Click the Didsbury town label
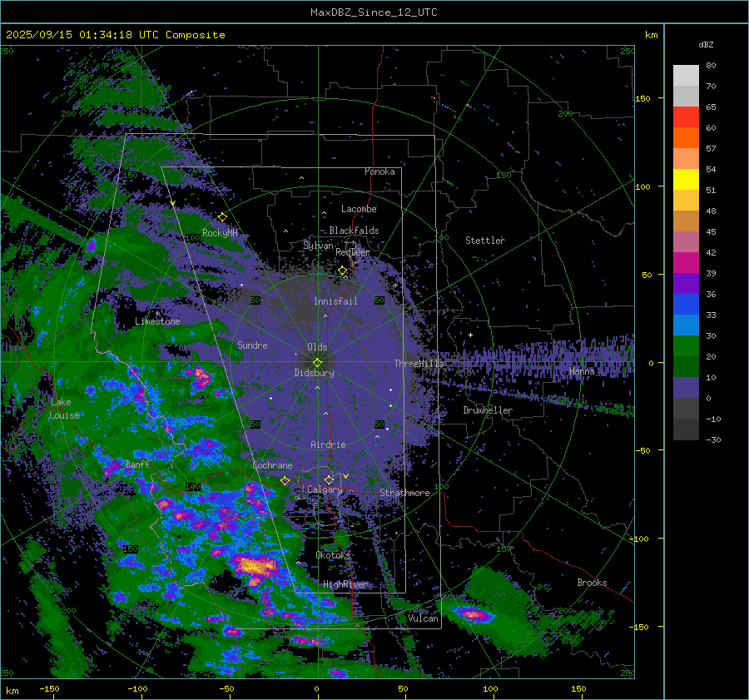Viewport: 749px width, 700px height. click(314, 373)
